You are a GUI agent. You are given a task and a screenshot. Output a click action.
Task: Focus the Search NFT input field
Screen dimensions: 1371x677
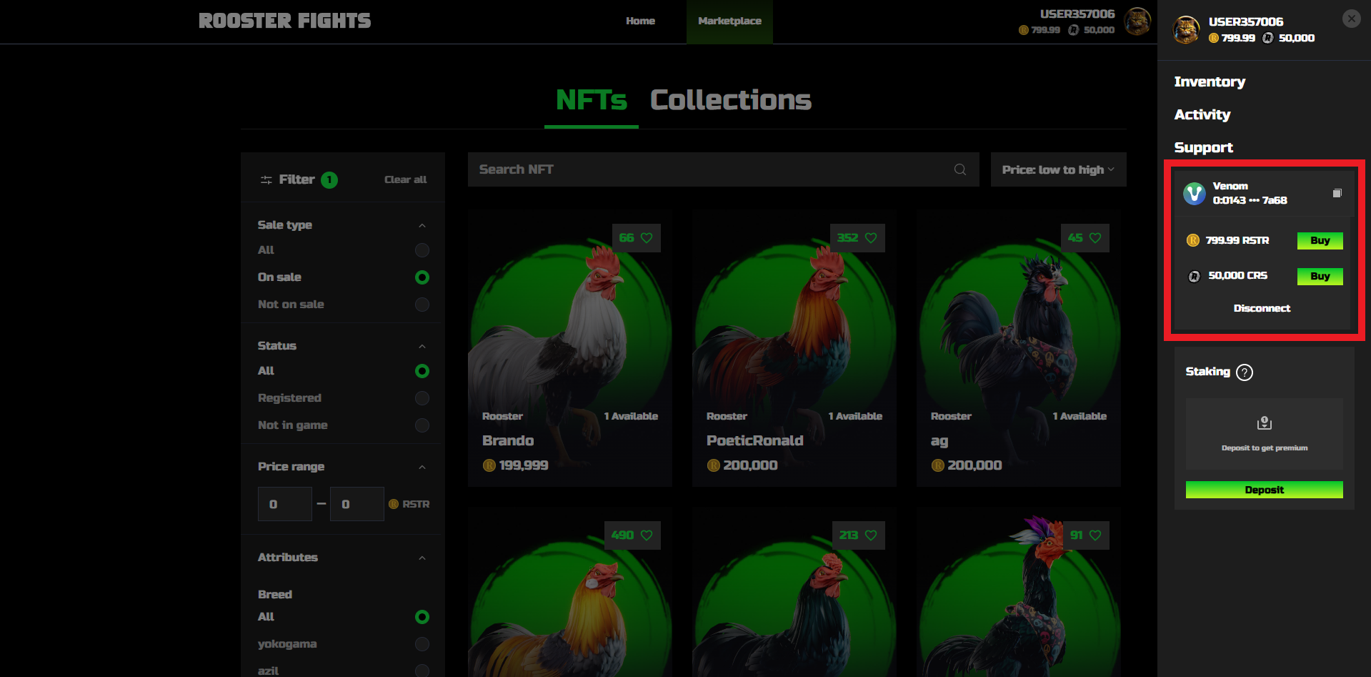point(707,169)
